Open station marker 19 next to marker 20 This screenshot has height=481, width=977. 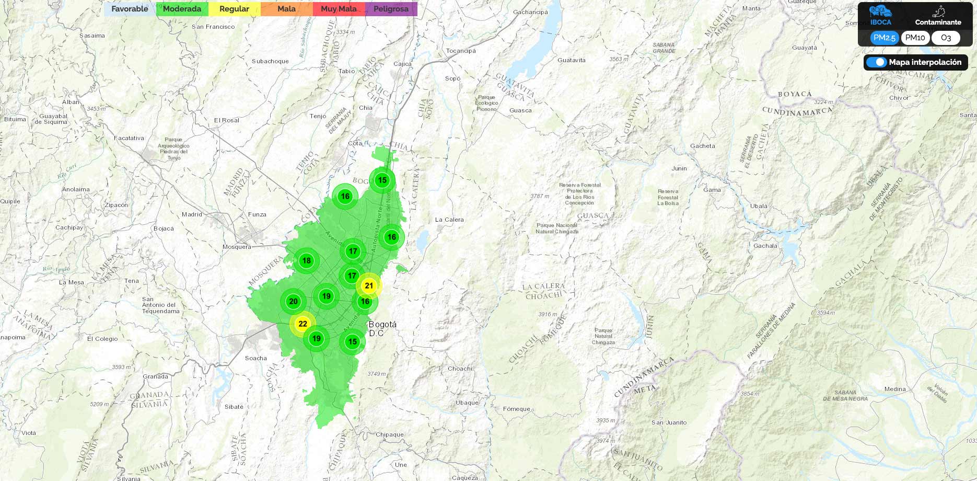tap(327, 296)
